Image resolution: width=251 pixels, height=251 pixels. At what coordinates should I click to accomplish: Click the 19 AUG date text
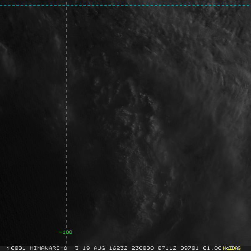tap(94, 248)
